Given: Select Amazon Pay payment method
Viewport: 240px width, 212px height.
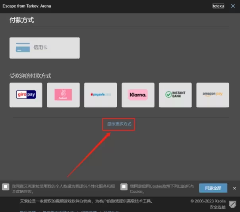Looking at the screenshot, I should (x=213, y=95).
